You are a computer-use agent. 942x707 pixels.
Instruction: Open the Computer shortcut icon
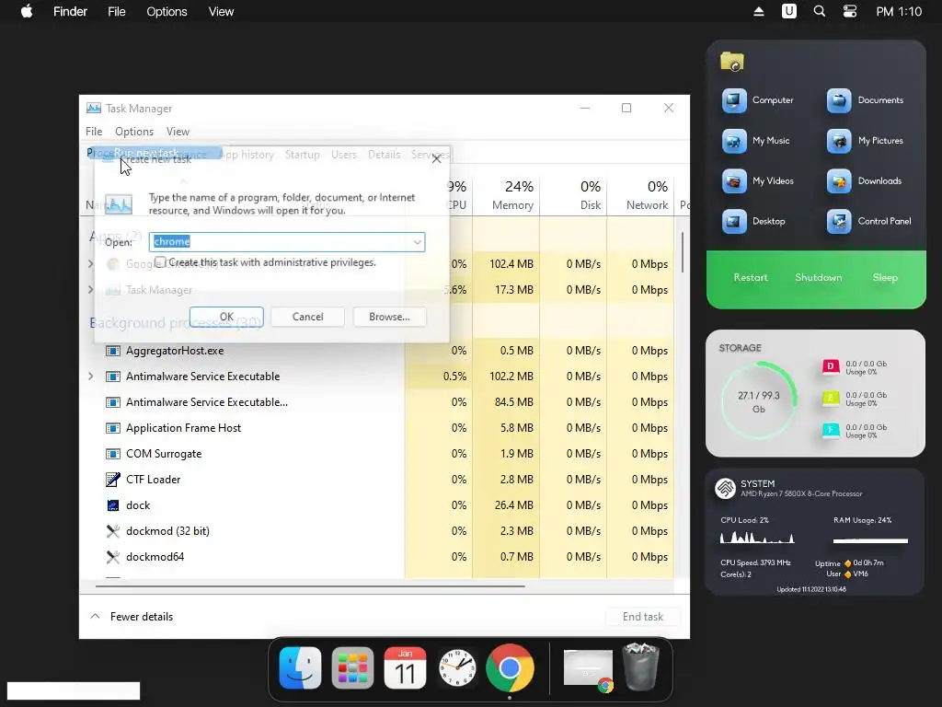734,100
